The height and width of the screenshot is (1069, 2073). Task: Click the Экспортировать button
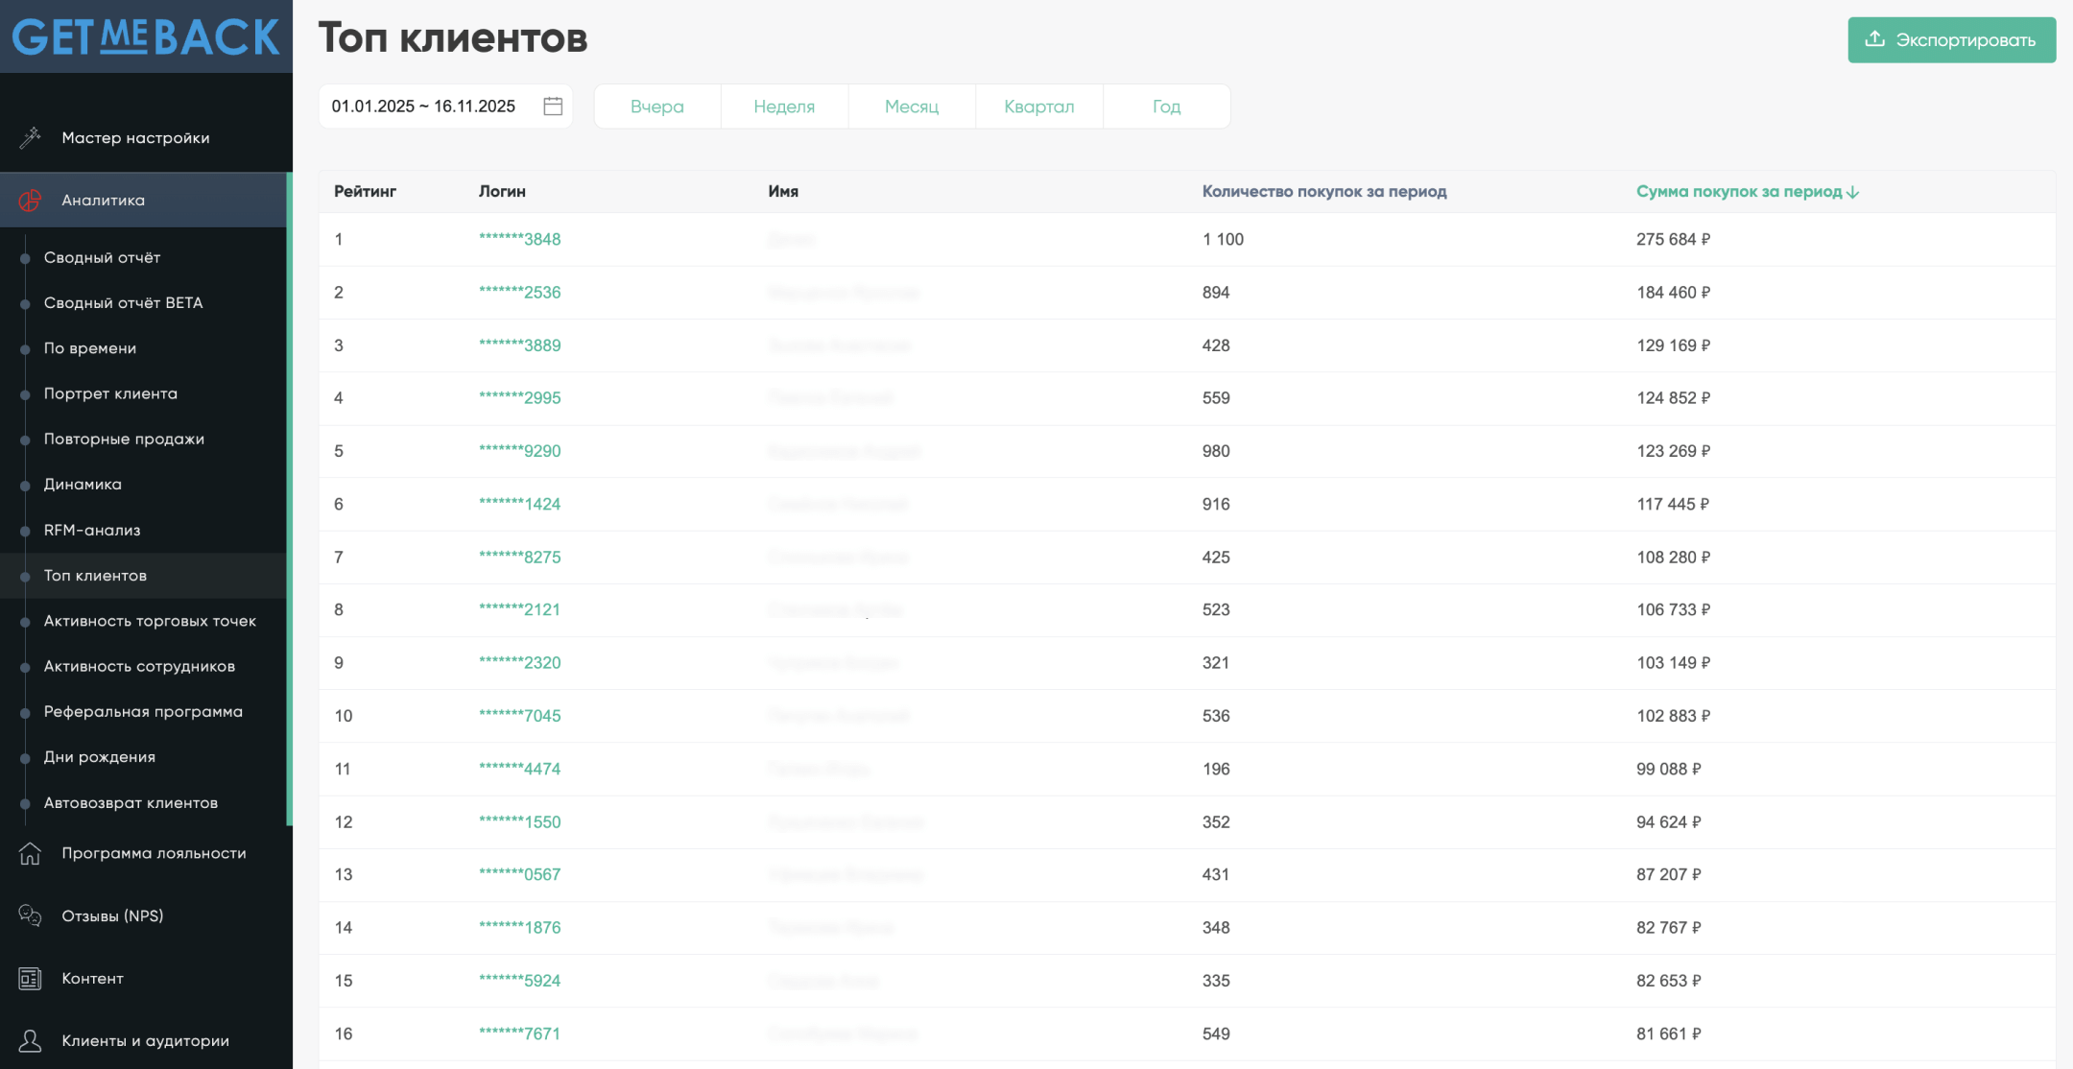pos(1951,39)
